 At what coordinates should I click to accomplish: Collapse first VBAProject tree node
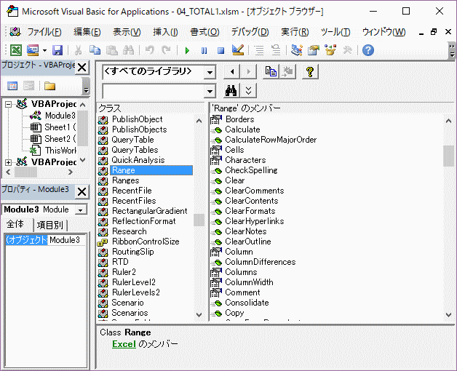click(9, 104)
